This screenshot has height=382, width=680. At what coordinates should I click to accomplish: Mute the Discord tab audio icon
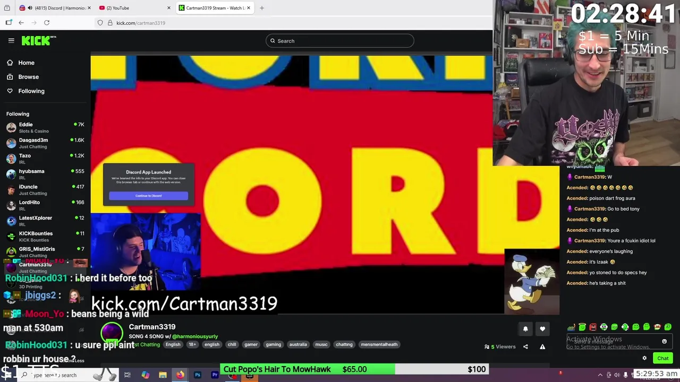[30, 8]
